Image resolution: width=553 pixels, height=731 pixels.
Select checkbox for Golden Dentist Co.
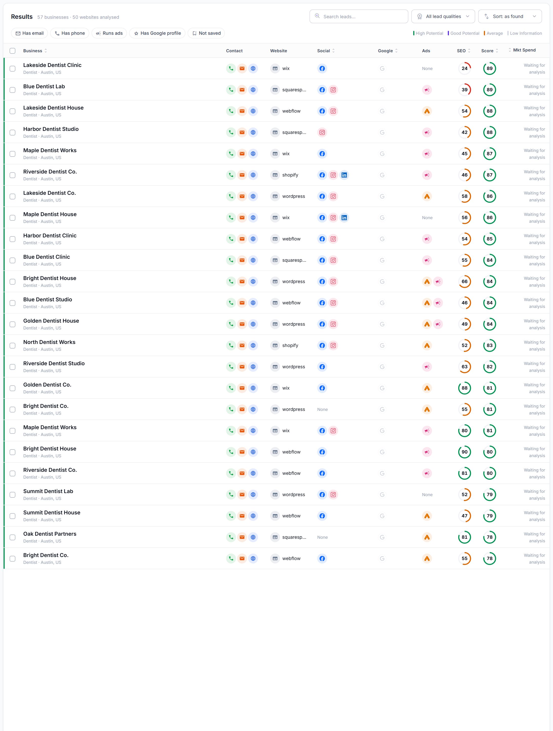pyautogui.click(x=13, y=388)
